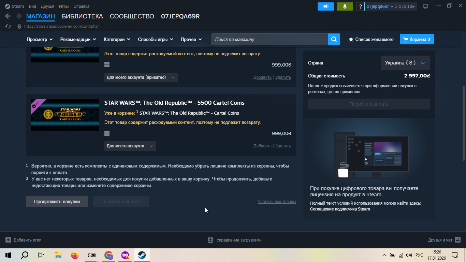
Task: Click the page's vertical scrollbar thumb
Action: (463, 123)
